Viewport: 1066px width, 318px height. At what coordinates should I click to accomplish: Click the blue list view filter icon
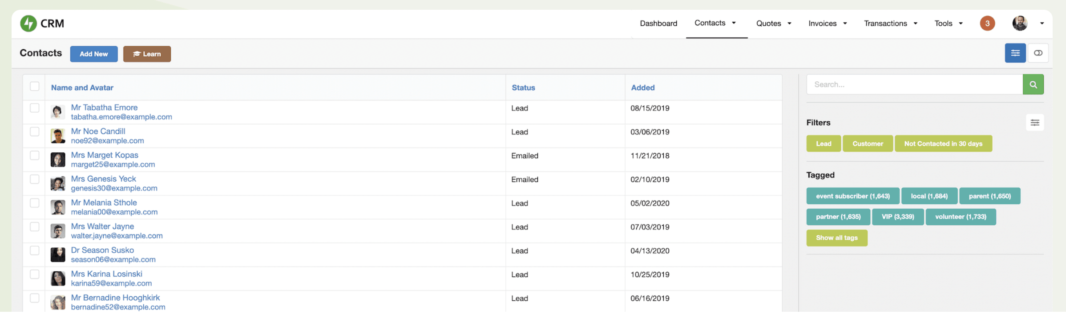1015,53
